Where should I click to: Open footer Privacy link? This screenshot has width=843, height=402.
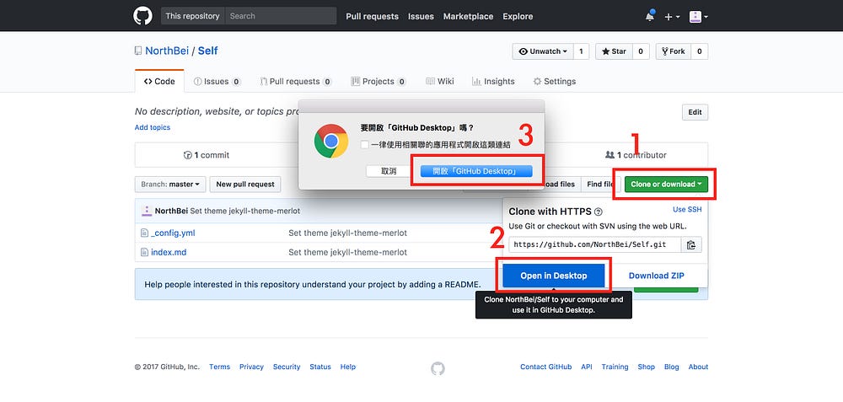pyautogui.click(x=251, y=367)
